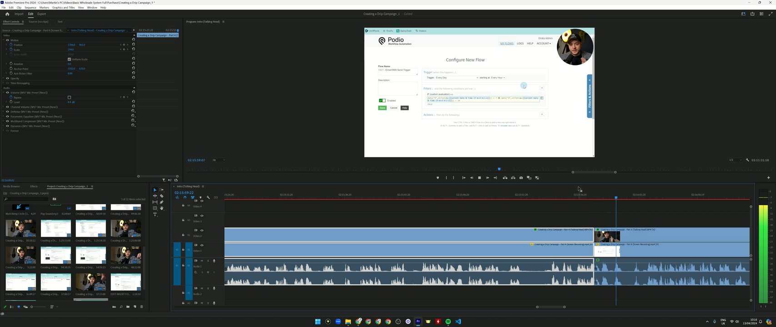Viewport: 776px width, 327px height.
Task: Toggle lock on Video 3 track
Action: pos(183,220)
